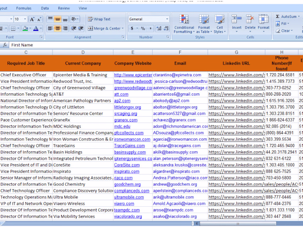
Task: Open Merge & Center dropdown arrow
Action: point(122,29)
